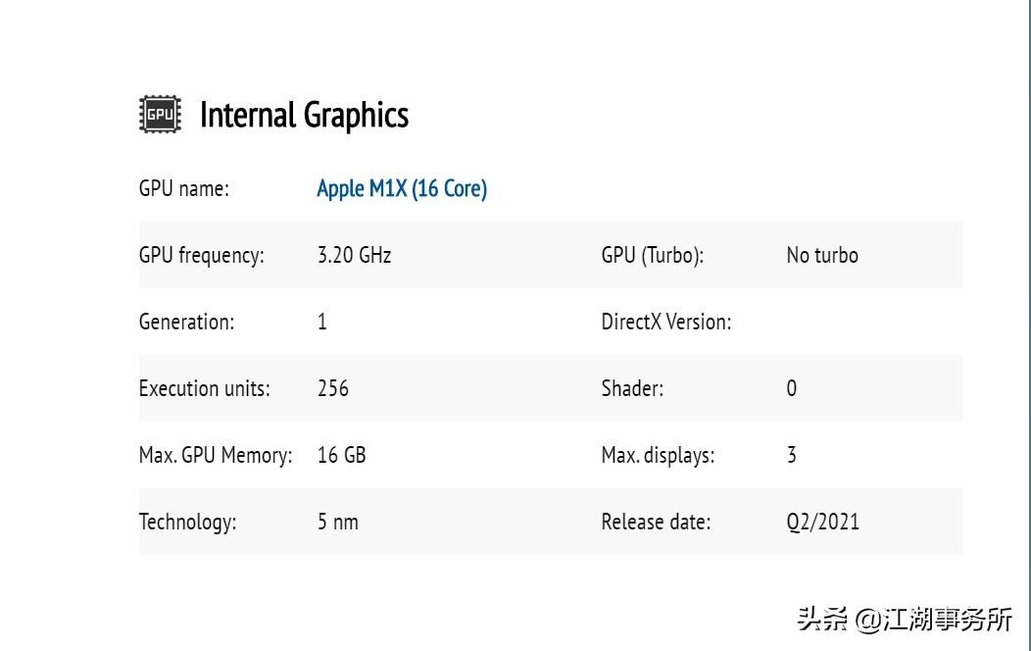Viewport: 1031px width, 651px height.
Task: Click the GPU chip icon
Action: coord(160,115)
